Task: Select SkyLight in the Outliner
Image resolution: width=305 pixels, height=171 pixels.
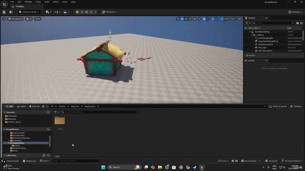Action: coord(262,47)
